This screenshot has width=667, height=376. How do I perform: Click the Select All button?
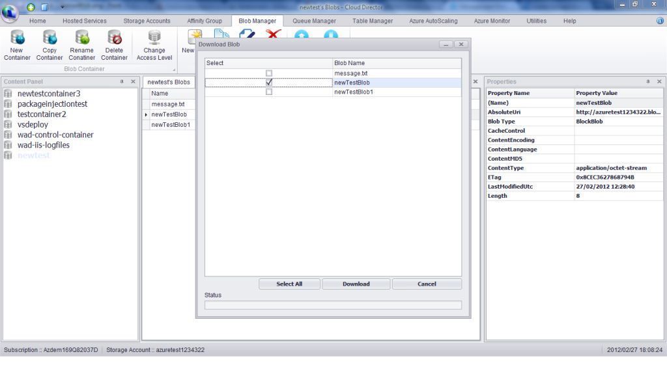289,284
